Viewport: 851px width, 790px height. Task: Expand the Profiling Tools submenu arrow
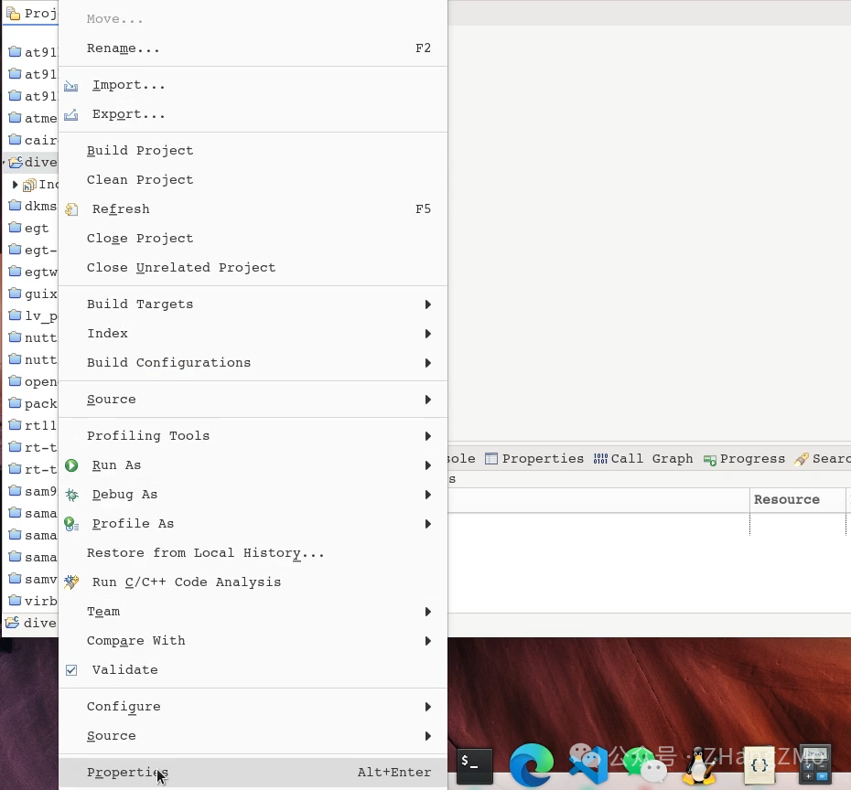tap(427, 436)
